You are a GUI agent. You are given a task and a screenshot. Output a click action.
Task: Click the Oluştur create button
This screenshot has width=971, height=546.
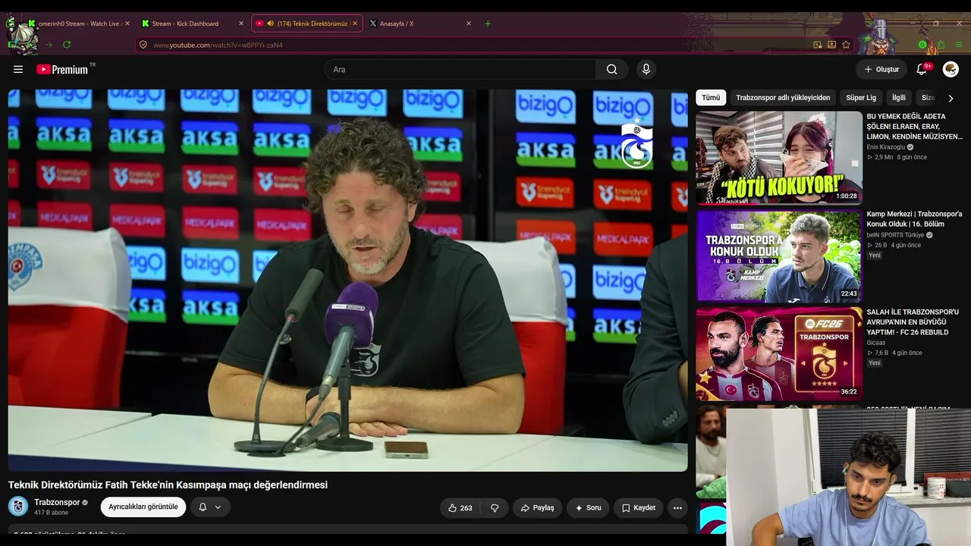pyautogui.click(x=881, y=69)
